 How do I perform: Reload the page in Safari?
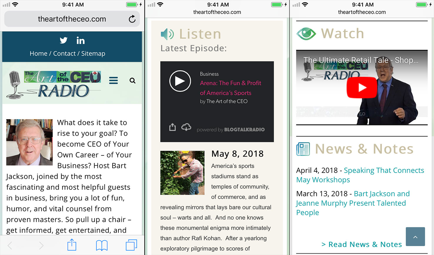point(132,19)
